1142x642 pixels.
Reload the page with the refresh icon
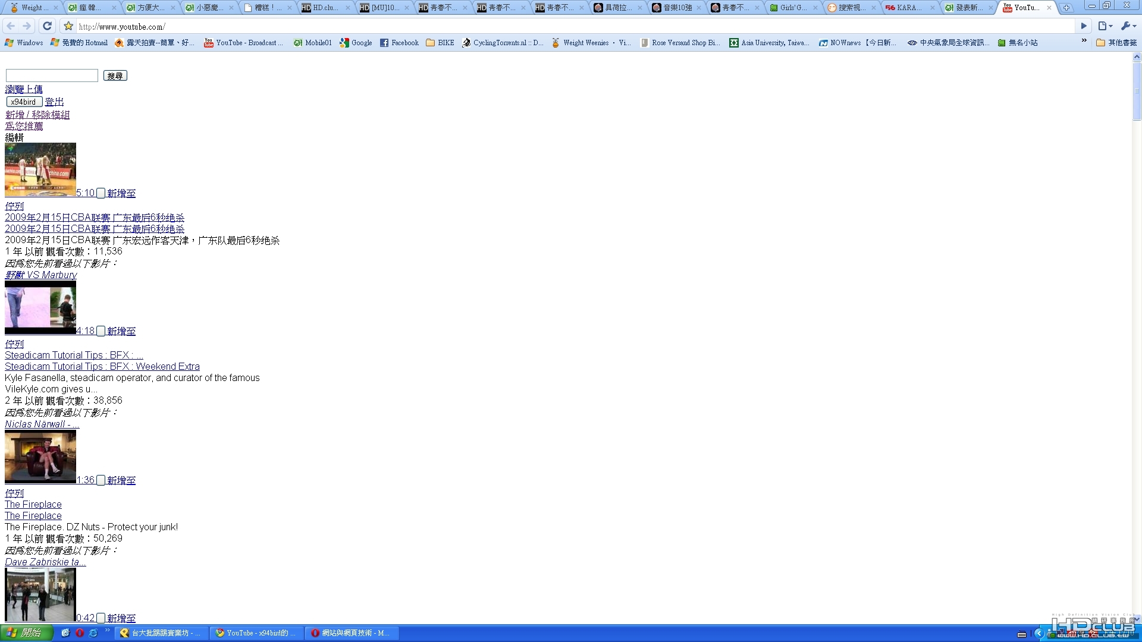[48, 26]
